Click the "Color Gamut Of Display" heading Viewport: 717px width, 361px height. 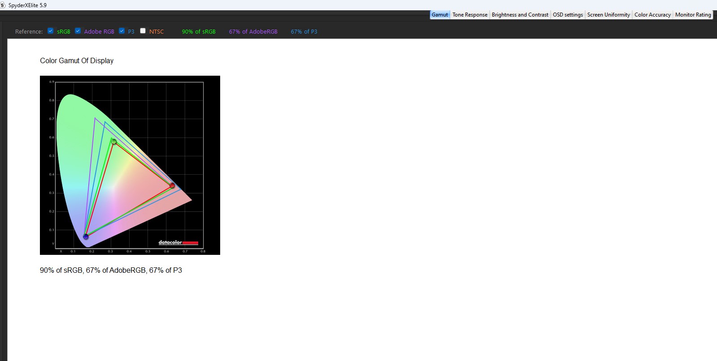[x=77, y=61]
